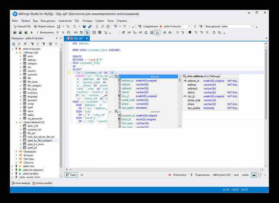Open the Правка menu

tap(26, 21)
